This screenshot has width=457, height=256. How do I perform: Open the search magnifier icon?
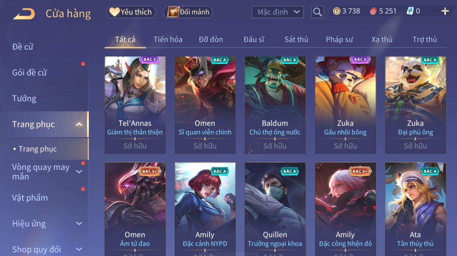pos(317,12)
